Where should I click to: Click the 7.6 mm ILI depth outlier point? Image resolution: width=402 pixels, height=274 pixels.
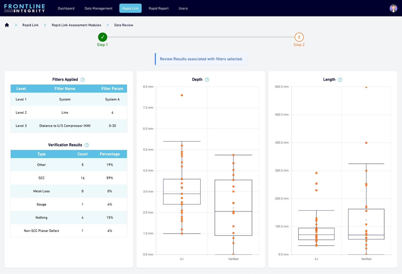182,95
